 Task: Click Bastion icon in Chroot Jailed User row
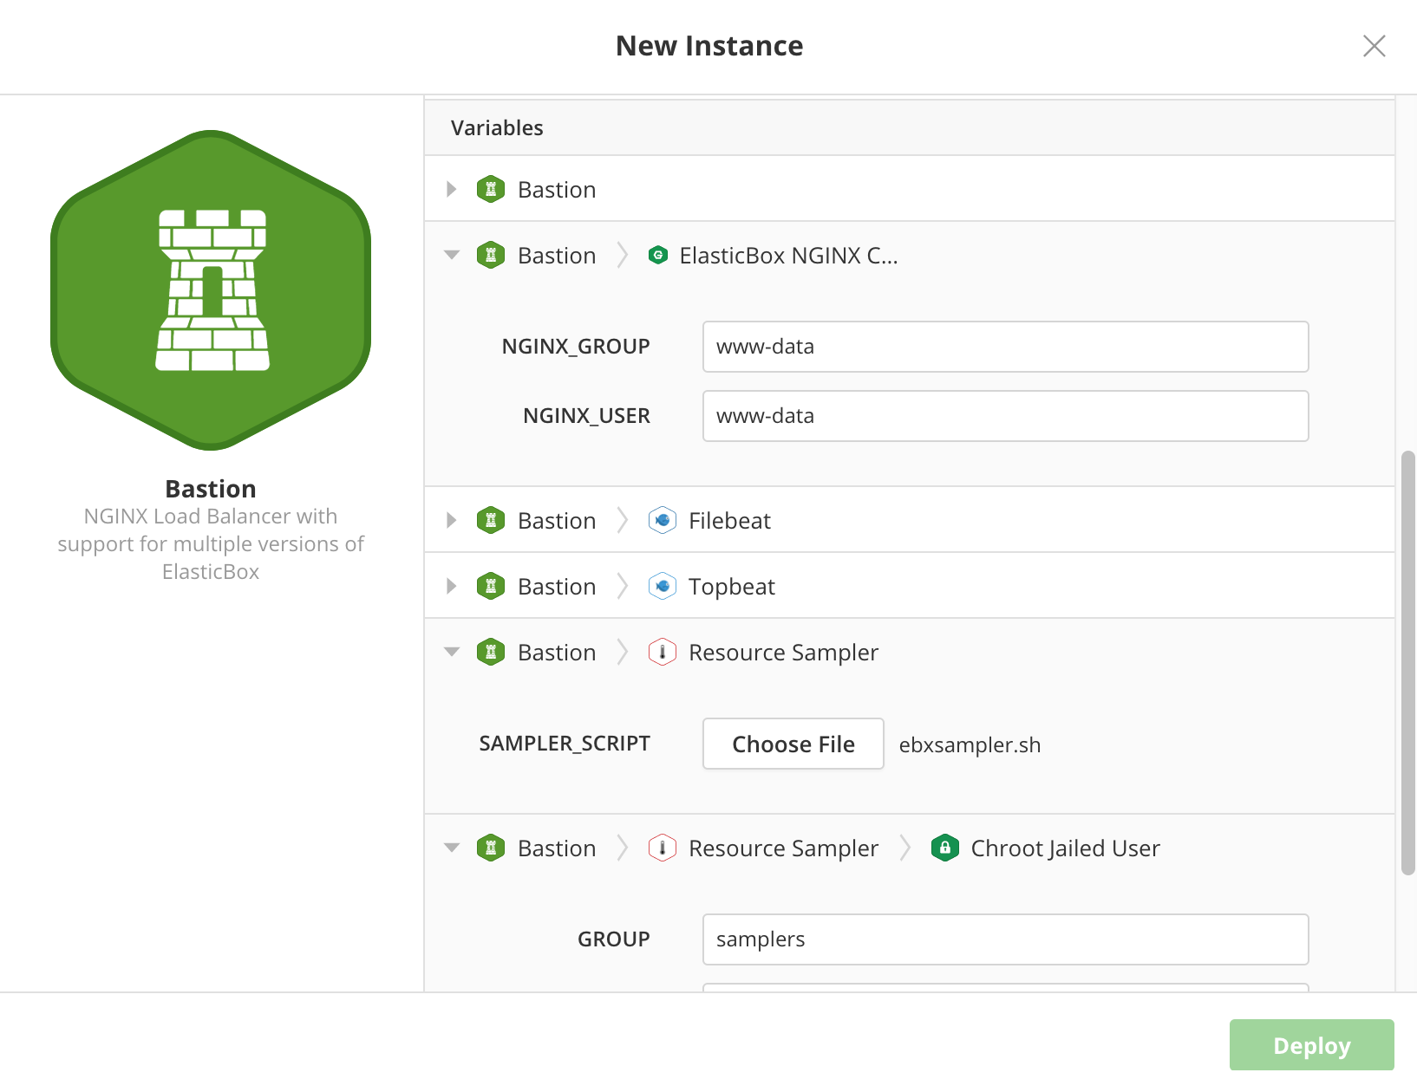[x=491, y=848]
